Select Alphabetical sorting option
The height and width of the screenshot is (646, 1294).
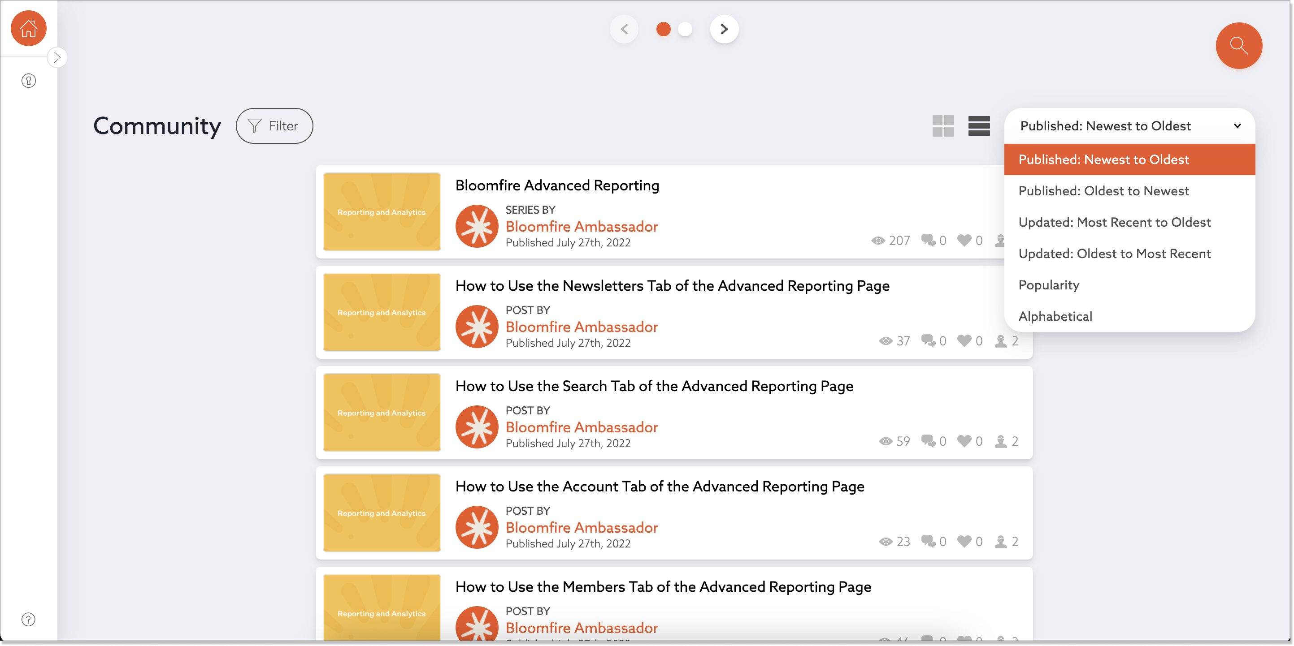click(1055, 316)
